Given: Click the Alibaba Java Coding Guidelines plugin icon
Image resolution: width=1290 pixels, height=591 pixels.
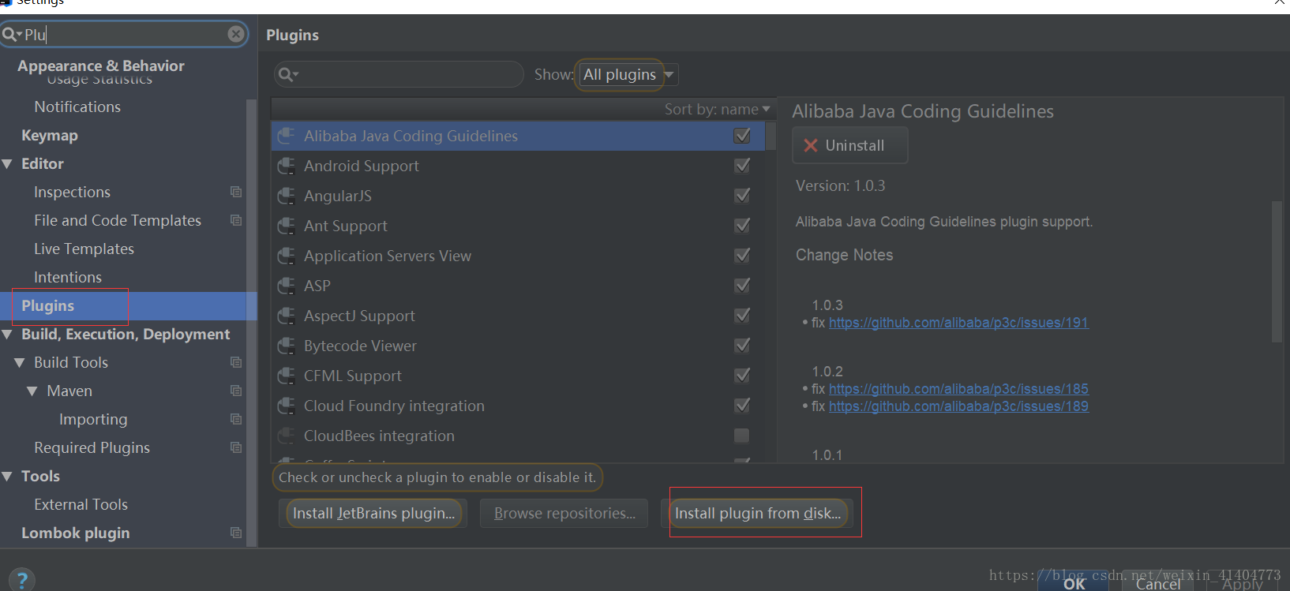Looking at the screenshot, I should pyautogui.click(x=287, y=136).
